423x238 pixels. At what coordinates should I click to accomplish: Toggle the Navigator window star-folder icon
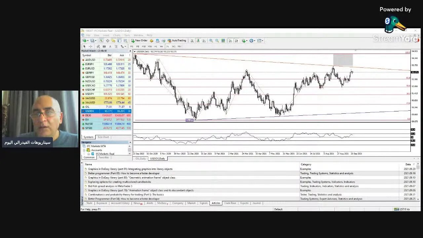tap(113, 41)
